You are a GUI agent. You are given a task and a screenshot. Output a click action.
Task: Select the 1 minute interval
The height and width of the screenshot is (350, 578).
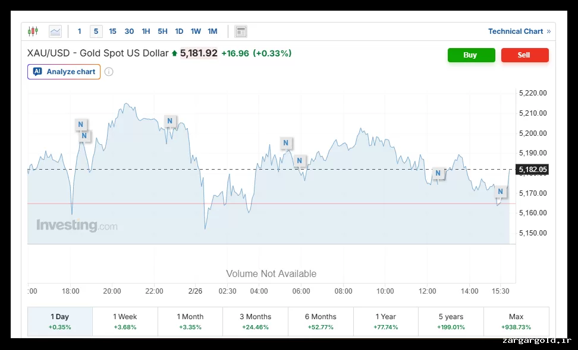[80, 31]
